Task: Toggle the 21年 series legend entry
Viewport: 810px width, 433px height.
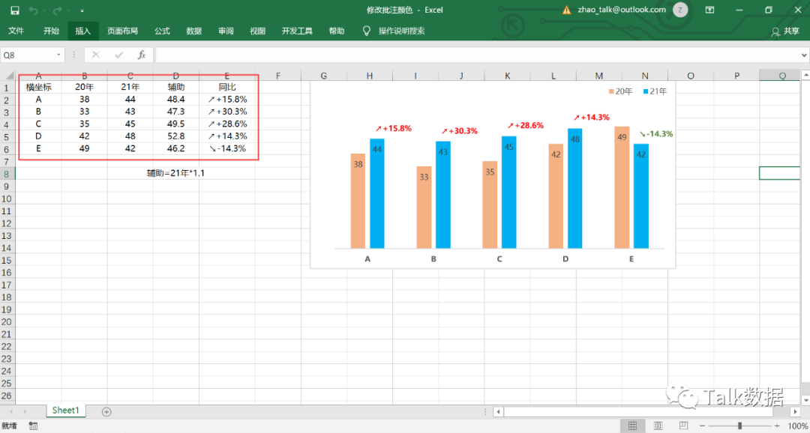Action: pos(654,91)
